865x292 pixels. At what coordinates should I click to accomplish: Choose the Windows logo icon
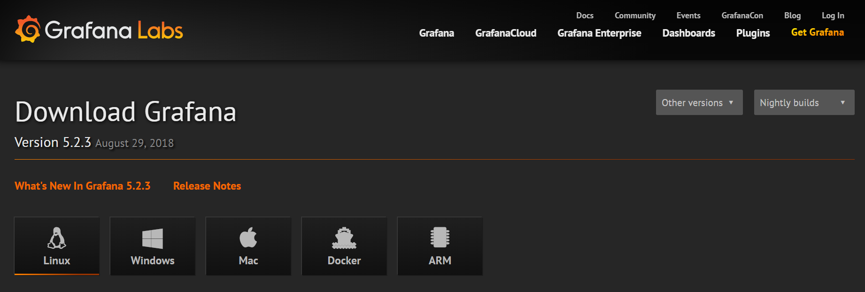[153, 238]
